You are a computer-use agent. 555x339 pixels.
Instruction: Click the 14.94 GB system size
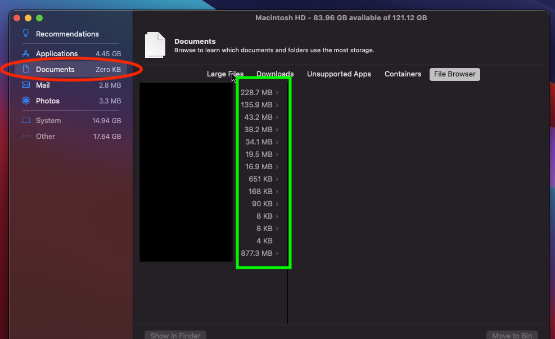click(106, 121)
